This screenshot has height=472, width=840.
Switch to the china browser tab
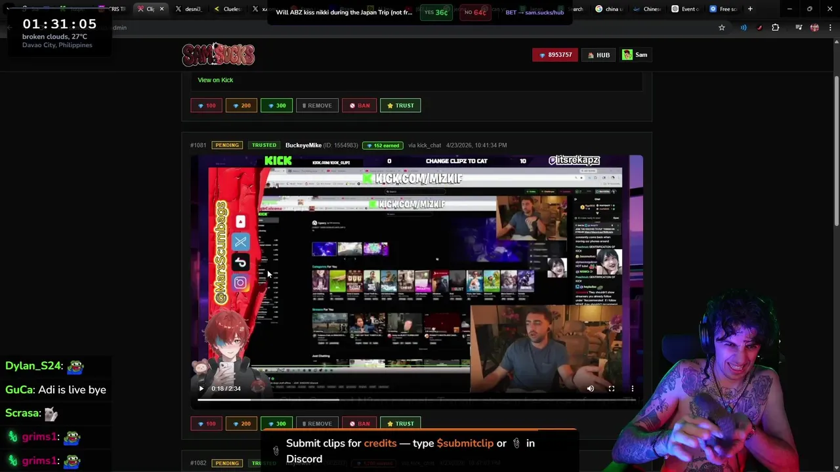tap(609, 9)
